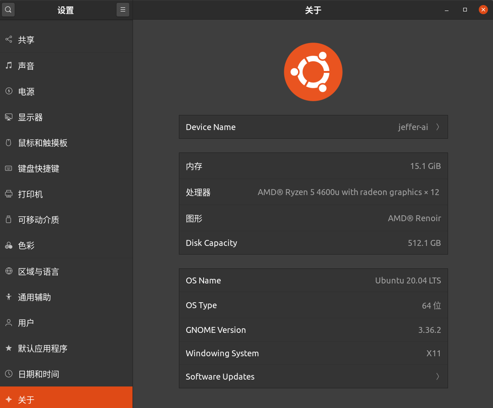Select 打印机 in the sidebar

tap(66, 194)
